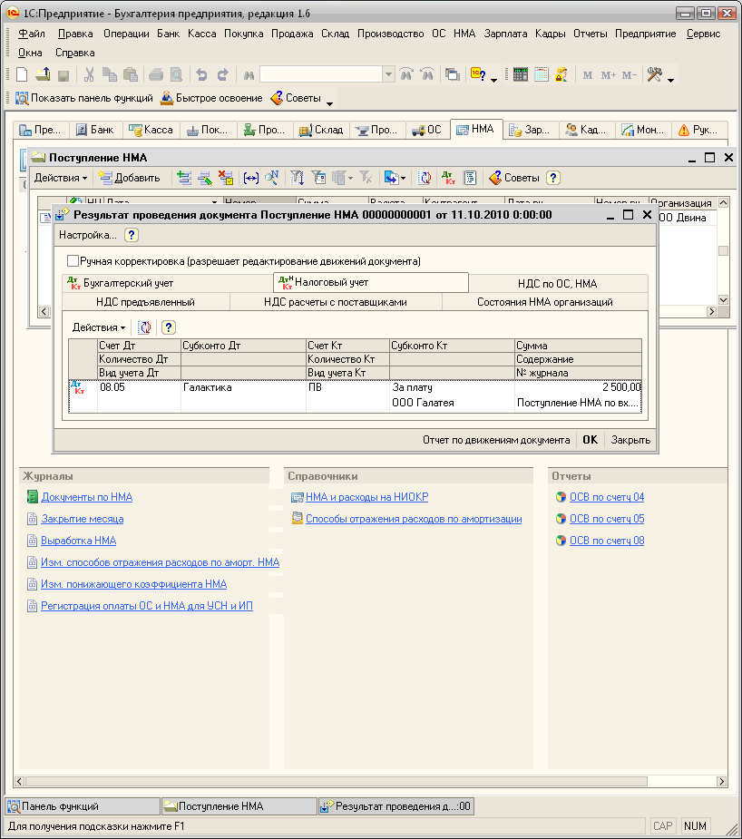This screenshot has height=839, width=742.
Task: Switch to Поступление НМА in window bar
Action: point(239,806)
